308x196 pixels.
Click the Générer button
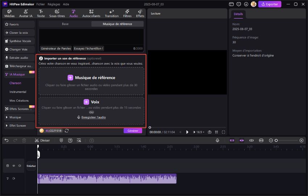[x=133, y=131]
